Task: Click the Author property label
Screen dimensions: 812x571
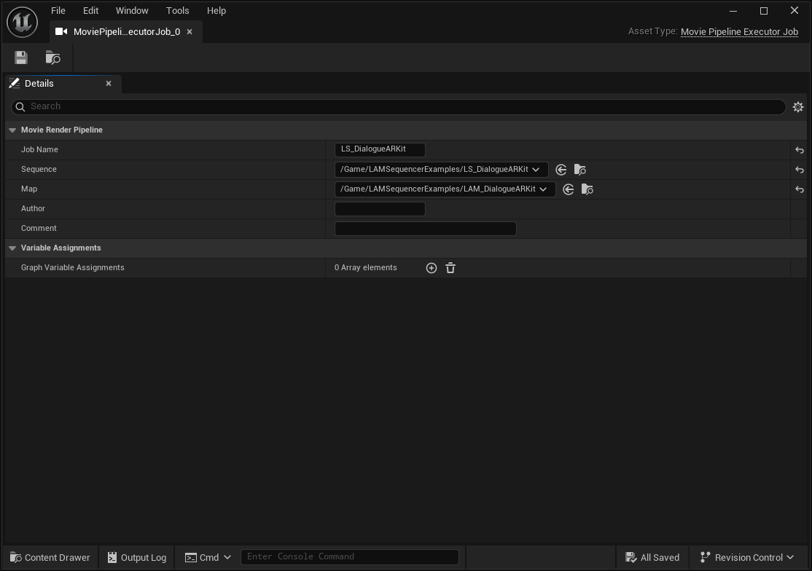Action: tap(33, 209)
